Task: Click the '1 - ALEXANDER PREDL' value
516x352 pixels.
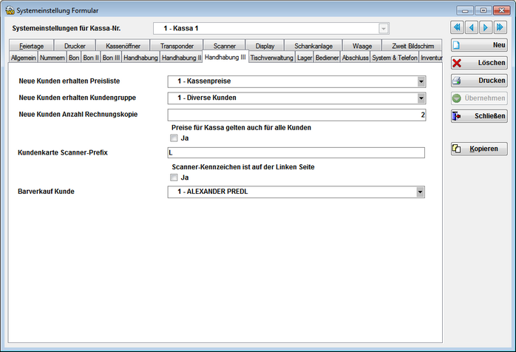Action: tap(213, 192)
